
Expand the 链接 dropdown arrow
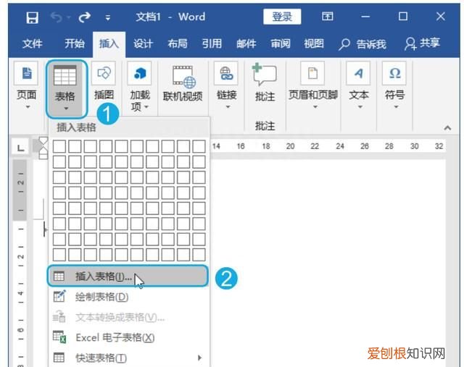[228, 107]
